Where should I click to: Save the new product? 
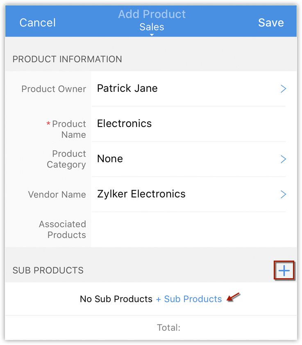pos(271,23)
